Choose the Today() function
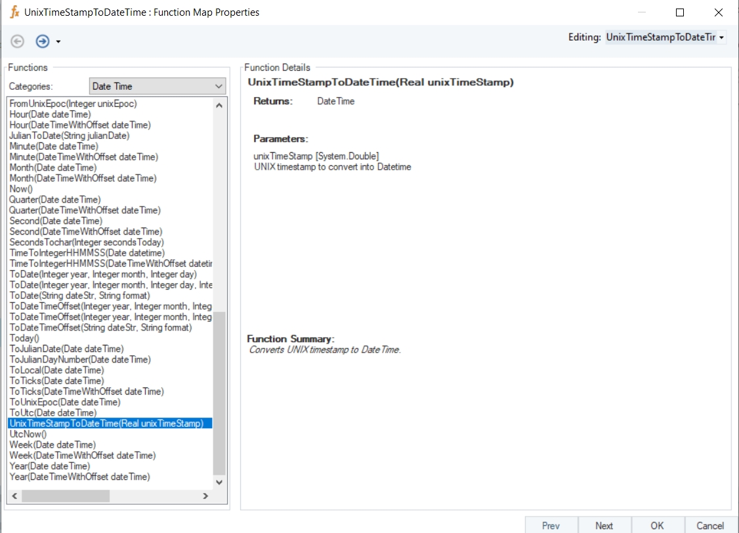This screenshot has height=533, width=739. click(24, 338)
